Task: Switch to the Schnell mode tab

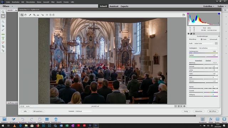Action: [103, 6]
